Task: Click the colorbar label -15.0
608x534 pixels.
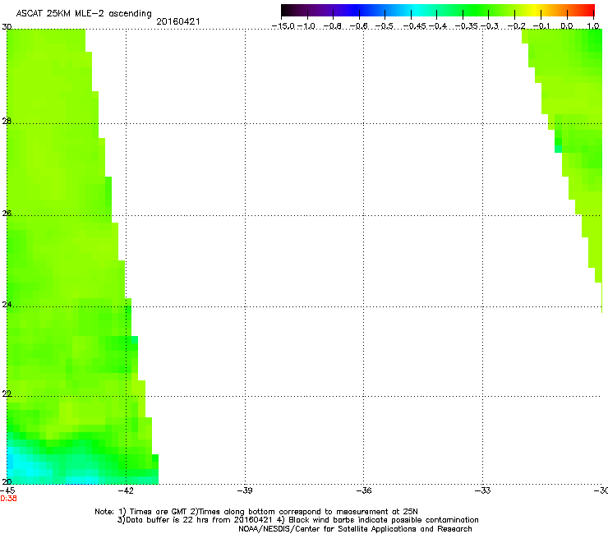Action: [283, 26]
